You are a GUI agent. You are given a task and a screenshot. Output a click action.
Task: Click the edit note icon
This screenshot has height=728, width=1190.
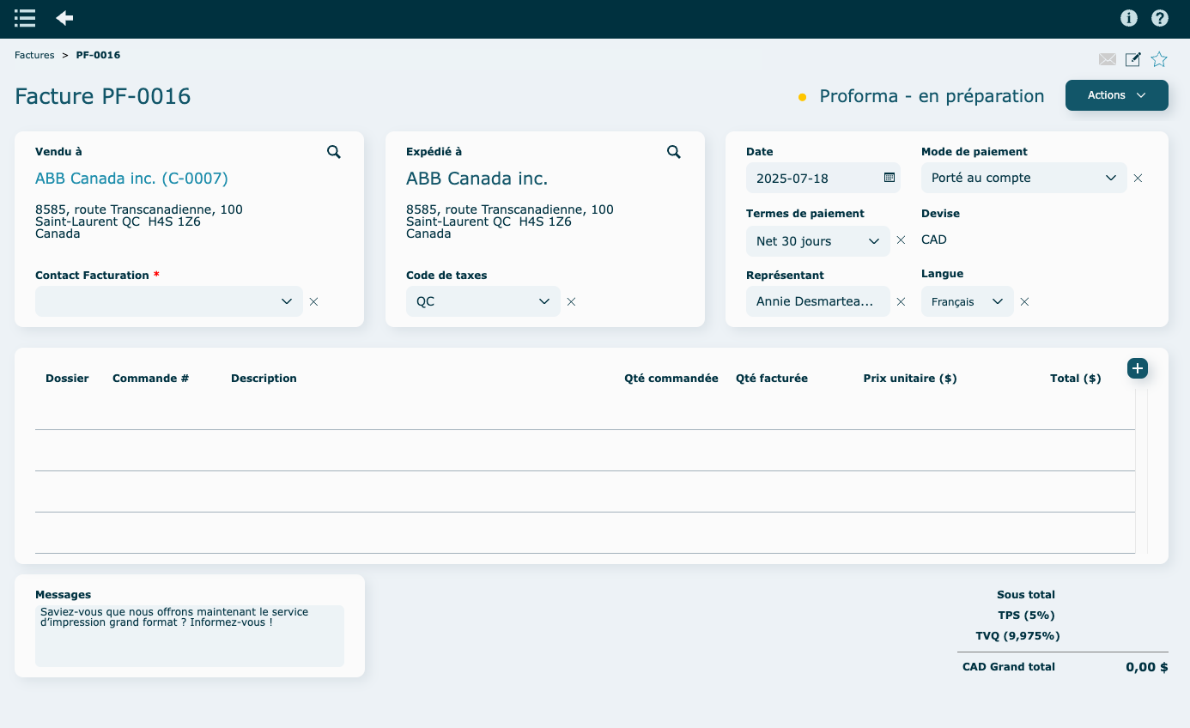click(x=1133, y=59)
